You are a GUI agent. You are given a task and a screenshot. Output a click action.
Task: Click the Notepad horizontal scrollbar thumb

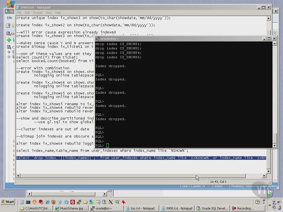coord(133,176)
